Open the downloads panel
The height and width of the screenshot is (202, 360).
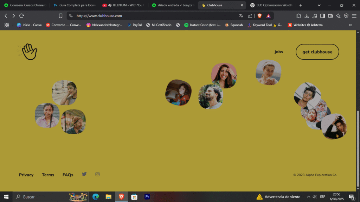point(307,16)
